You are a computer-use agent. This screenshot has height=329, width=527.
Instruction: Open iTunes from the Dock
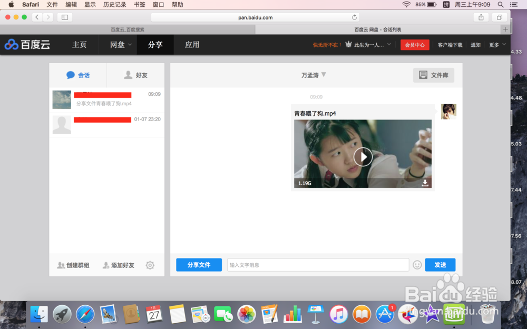338,314
